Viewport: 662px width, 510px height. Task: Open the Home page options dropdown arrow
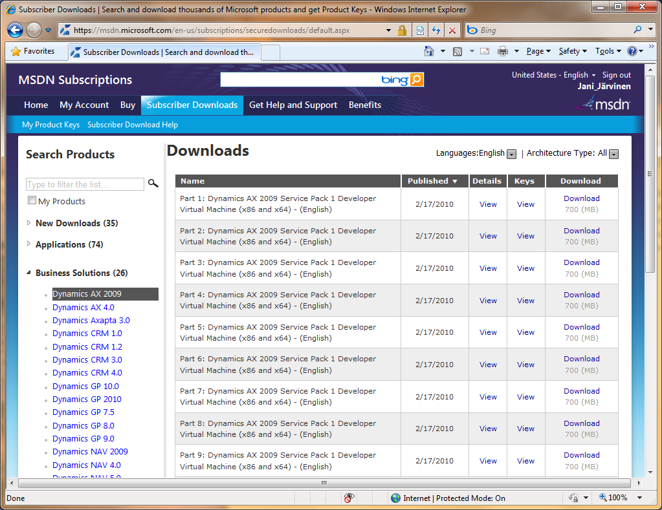443,52
